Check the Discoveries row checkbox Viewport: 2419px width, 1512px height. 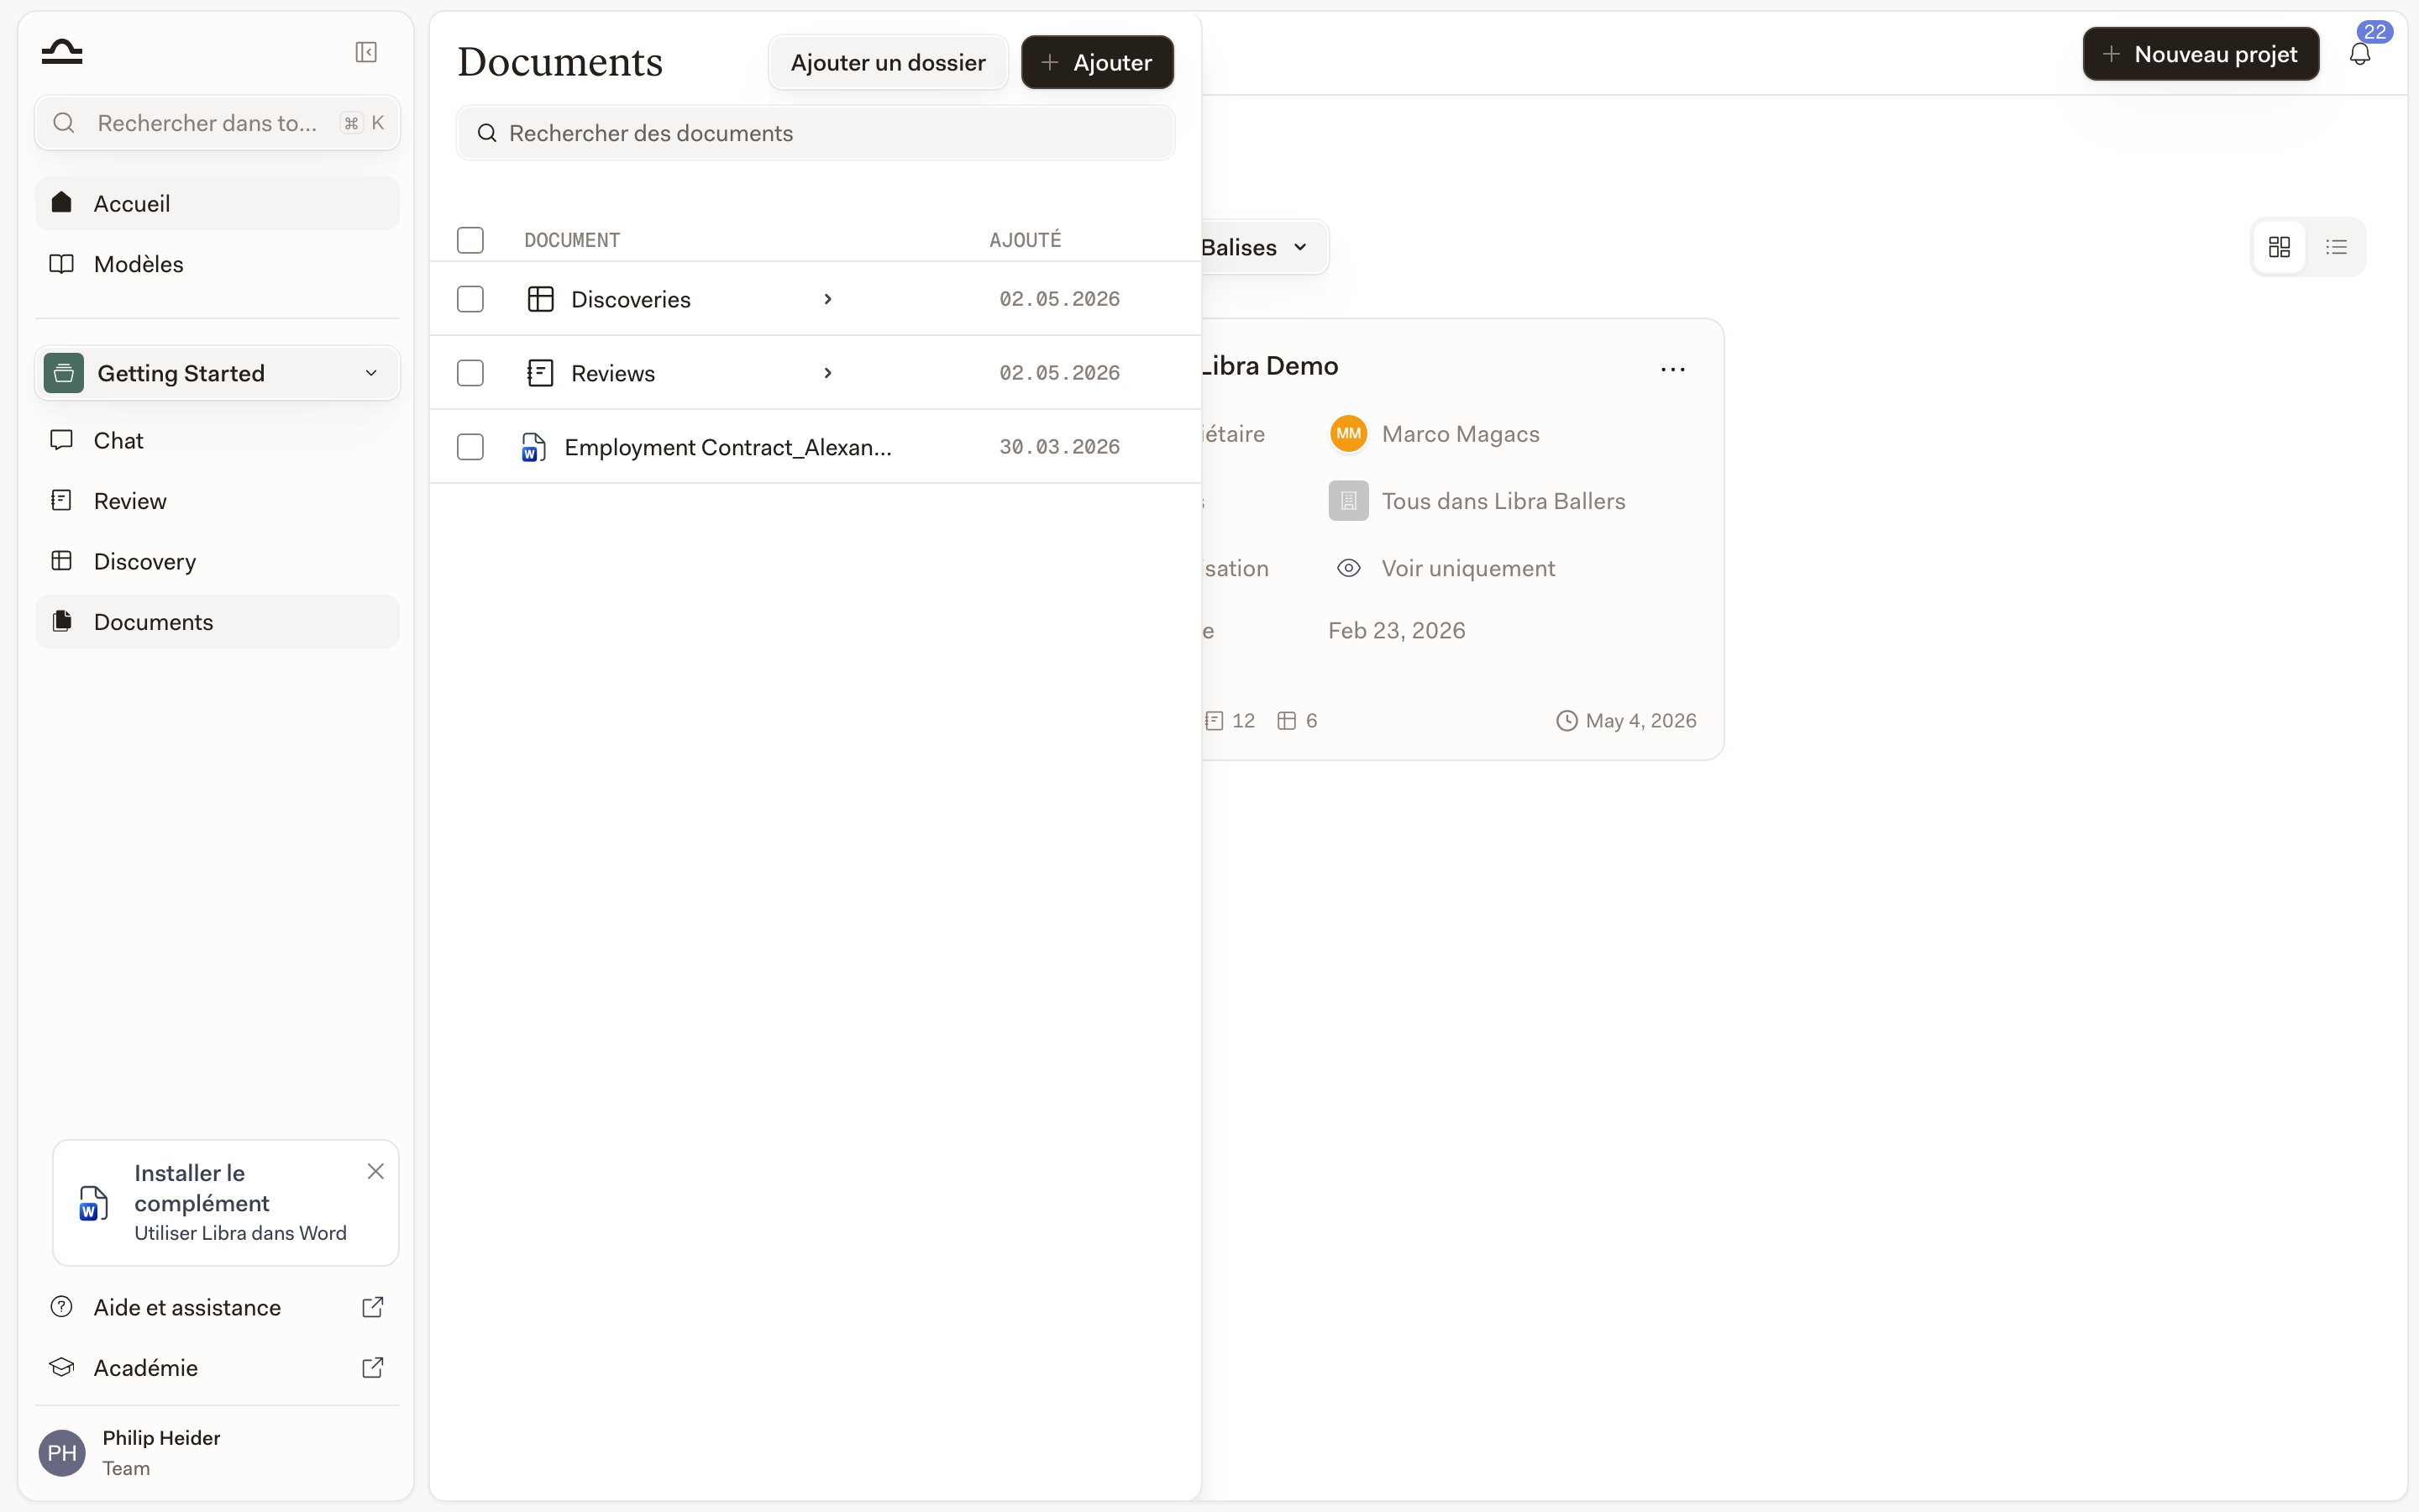pos(470,299)
